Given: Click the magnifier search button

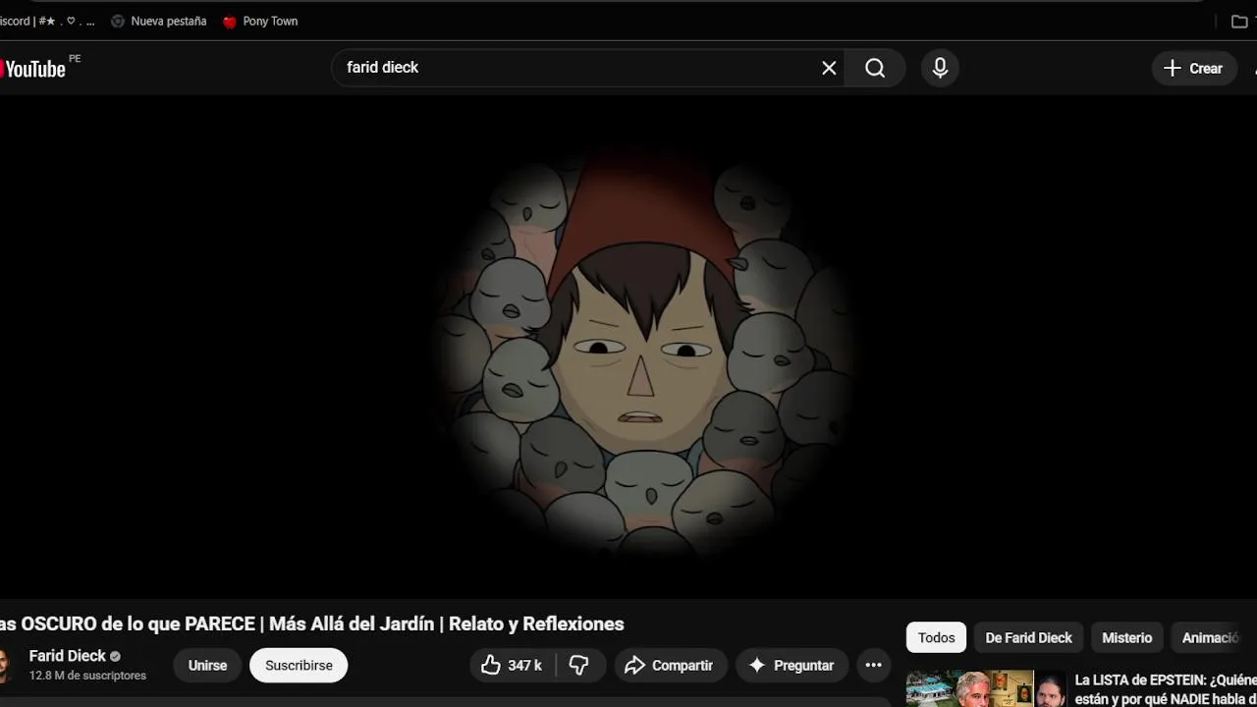Looking at the screenshot, I should click(875, 68).
